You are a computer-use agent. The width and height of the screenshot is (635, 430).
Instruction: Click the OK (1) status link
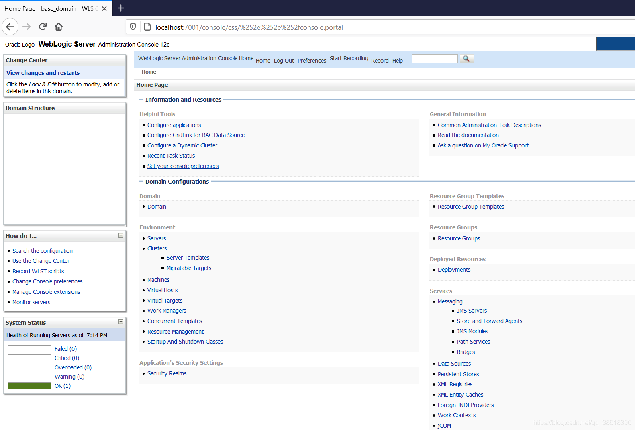pyautogui.click(x=63, y=386)
